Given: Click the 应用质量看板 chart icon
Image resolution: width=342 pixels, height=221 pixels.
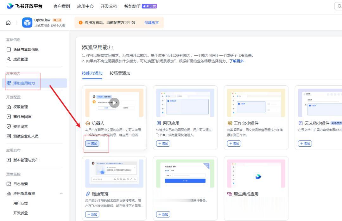Looking at the screenshot, I should point(9,193).
